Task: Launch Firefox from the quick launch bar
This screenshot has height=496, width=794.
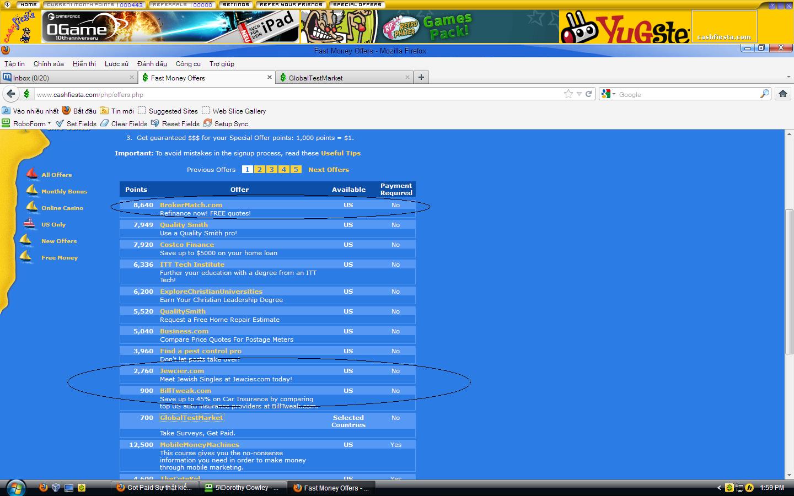Action: pyautogui.click(x=44, y=488)
